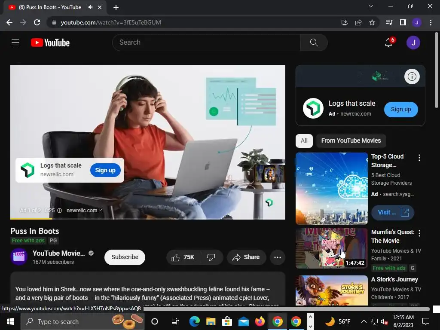440x330 pixels.
Task: Go back in browser history
Action: click(9, 22)
